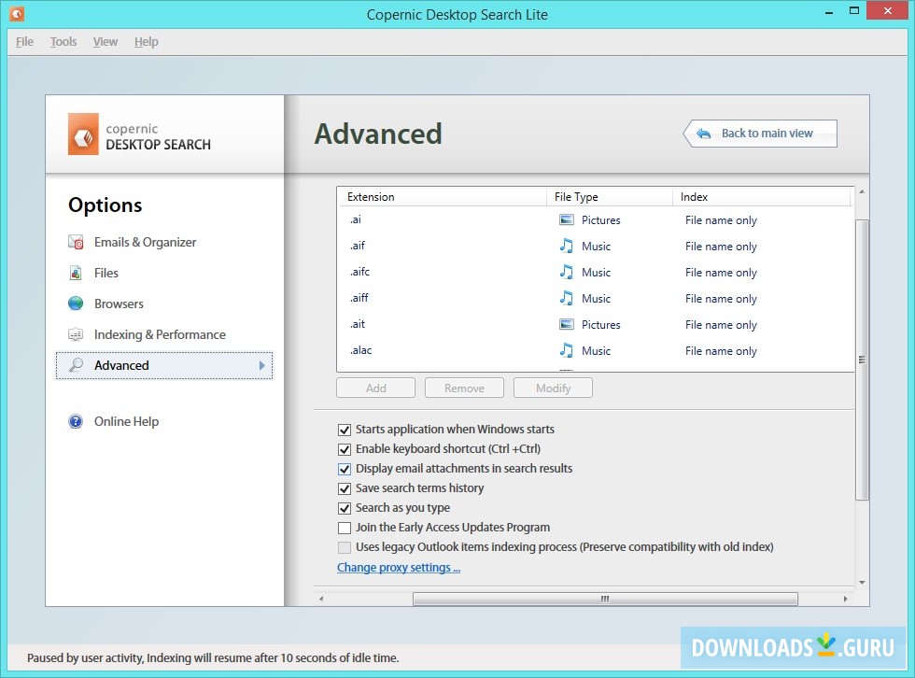This screenshot has width=915, height=678.
Task: Disable Search as you type
Action: coord(345,508)
